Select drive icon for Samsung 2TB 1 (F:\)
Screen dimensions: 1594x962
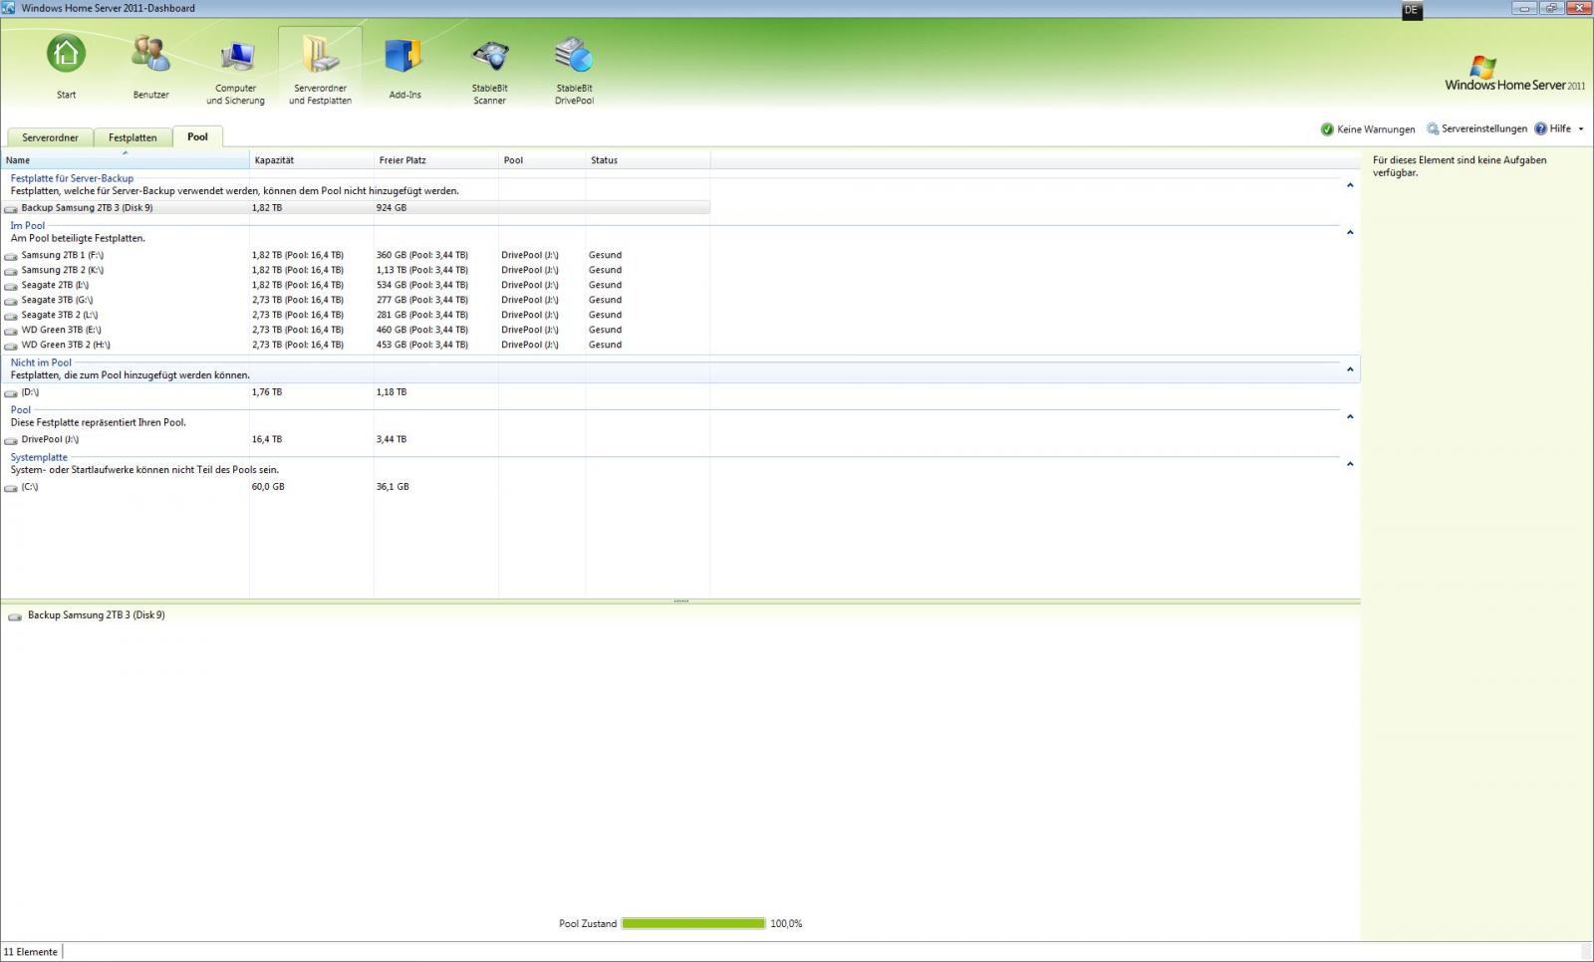click(x=11, y=256)
